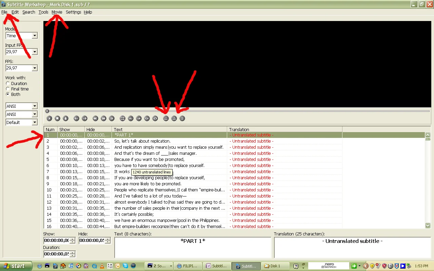This screenshot has height=271, width=434.
Task: Select subtitle row 5 in the list
Action: pyautogui.click(x=136, y=159)
